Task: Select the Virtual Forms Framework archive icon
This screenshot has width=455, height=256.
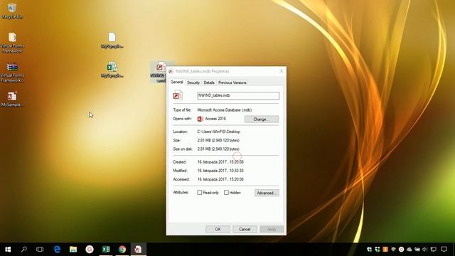Action: tap(12, 73)
